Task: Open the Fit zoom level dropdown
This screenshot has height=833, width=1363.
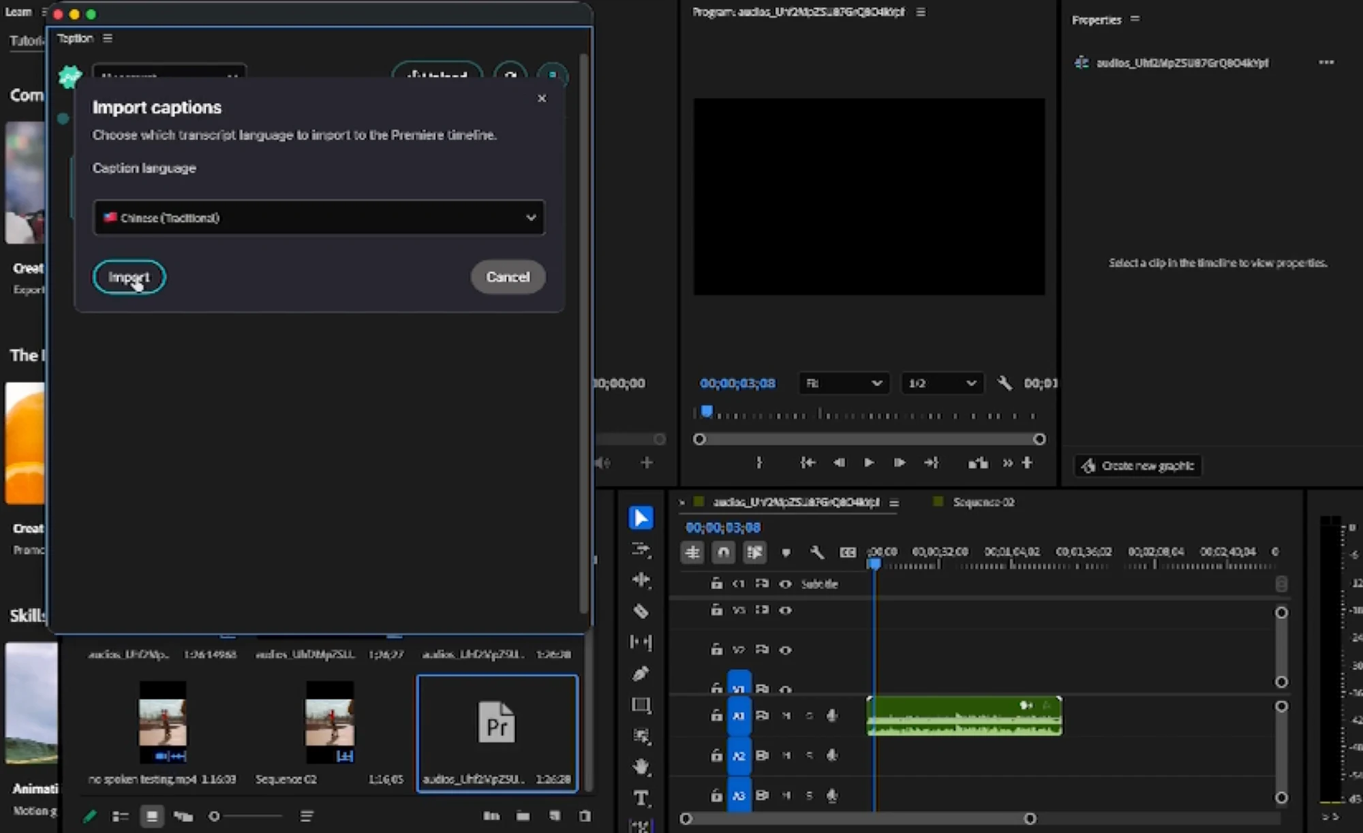Action: pos(844,383)
